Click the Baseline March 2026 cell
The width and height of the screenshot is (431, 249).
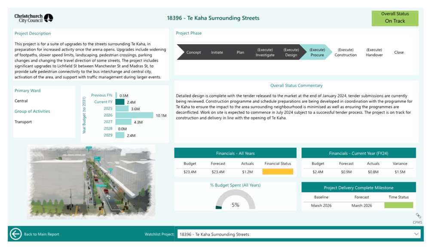(321, 205)
